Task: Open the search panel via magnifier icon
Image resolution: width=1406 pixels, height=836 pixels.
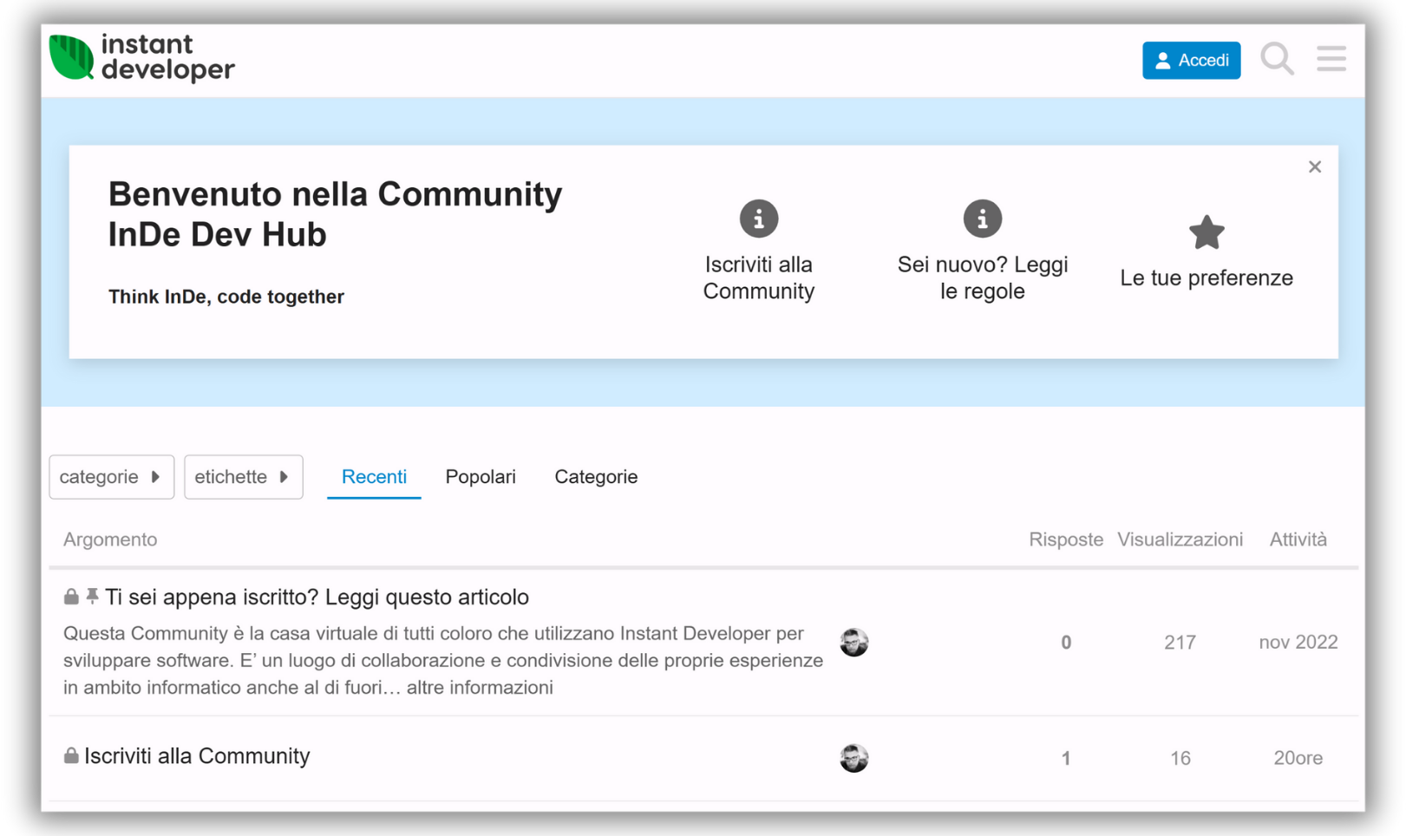Action: pos(1277,60)
